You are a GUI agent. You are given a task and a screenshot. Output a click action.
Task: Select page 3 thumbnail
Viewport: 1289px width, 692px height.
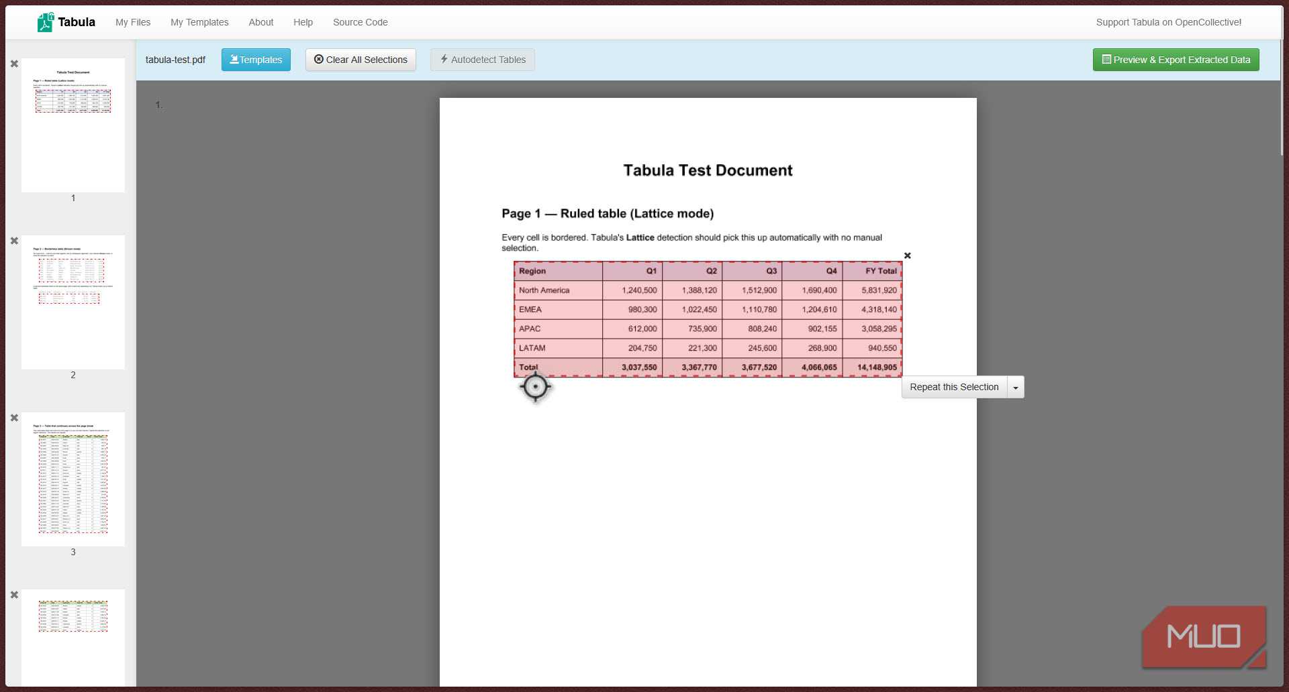pyautogui.click(x=73, y=479)
